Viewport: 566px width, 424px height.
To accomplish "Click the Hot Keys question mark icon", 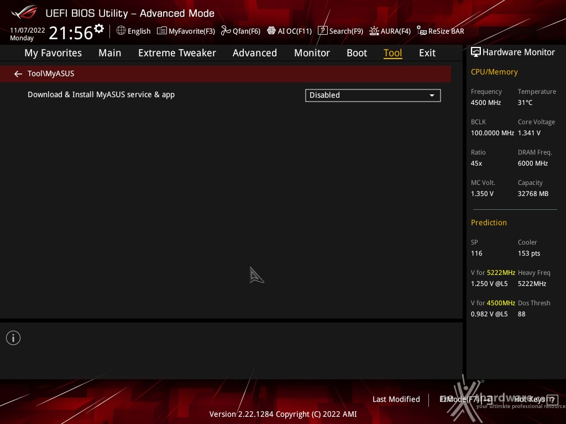I will point(552,400).
